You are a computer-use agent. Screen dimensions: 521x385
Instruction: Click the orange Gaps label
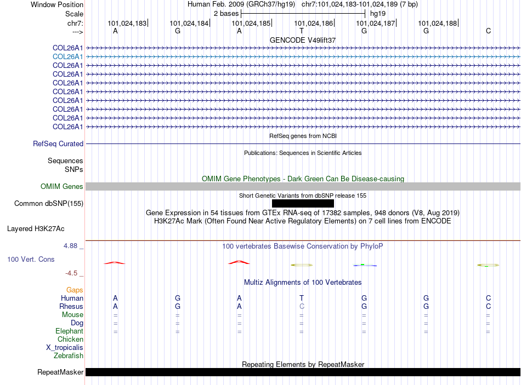pos(75,290)
